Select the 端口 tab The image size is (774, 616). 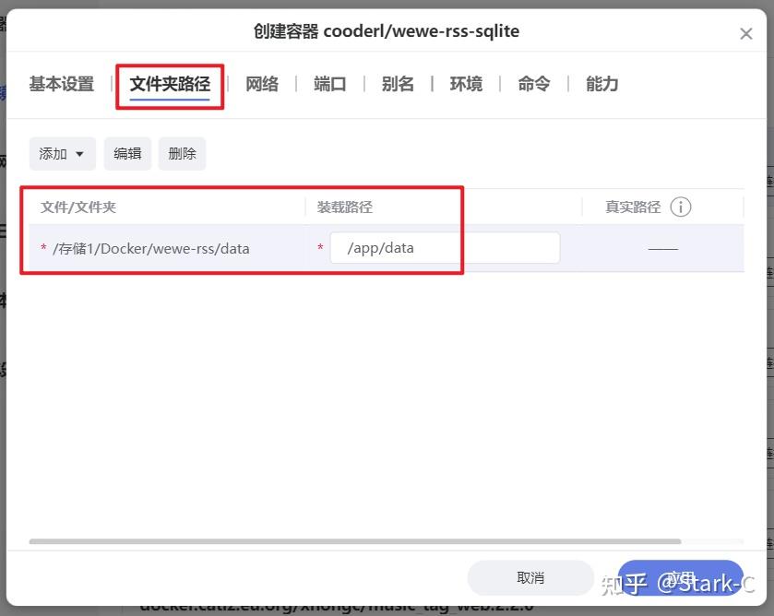coord(329,84)
